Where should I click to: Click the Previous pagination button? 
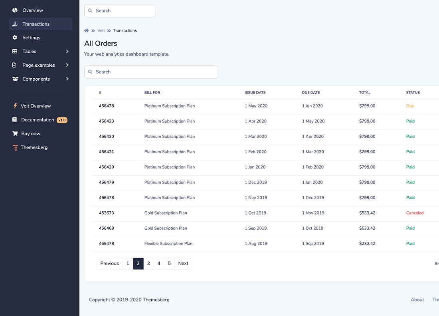pyautogui.click(x=109, y=263)
